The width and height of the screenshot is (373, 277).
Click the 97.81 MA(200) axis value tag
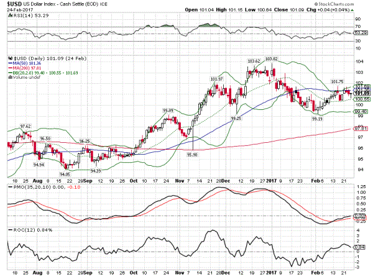pyautogui.click(x=362, y=129)
